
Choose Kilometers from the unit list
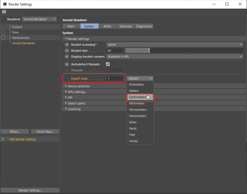pos(140,85)
